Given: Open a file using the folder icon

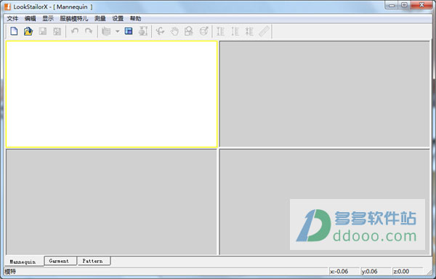Looking at the screenshot, I should point(28,31).
